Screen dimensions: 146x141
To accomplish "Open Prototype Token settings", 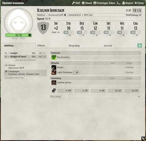I will [104, 3].
